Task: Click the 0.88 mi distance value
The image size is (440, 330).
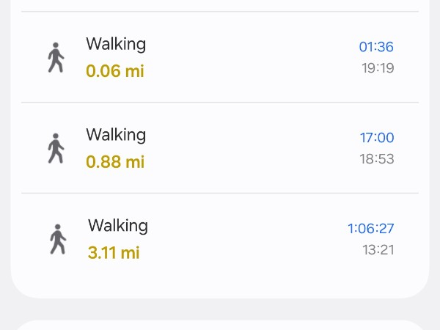Action: (115, 162)
